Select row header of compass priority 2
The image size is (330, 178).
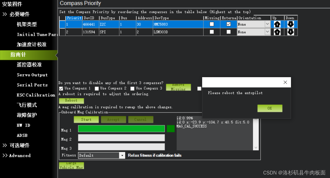pyautogui.click(x=62, y=32)
